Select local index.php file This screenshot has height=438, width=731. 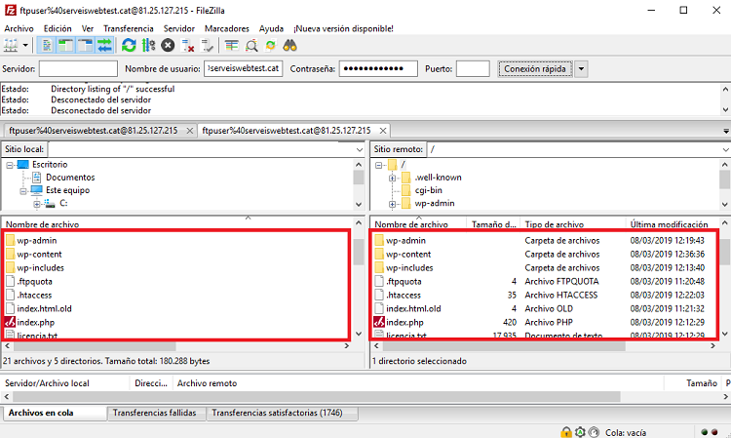click(x=35, y=322)
